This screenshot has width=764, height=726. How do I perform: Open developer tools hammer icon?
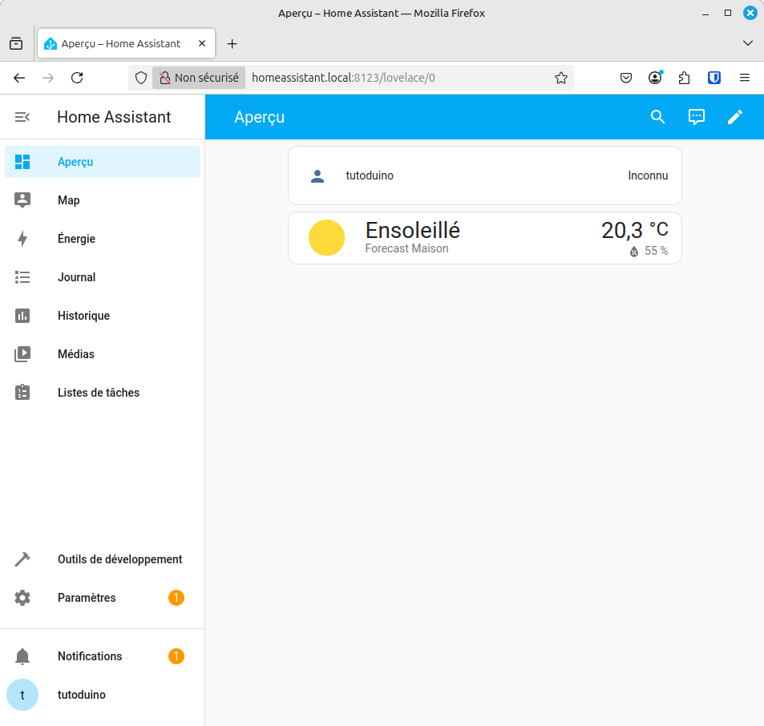22,559
